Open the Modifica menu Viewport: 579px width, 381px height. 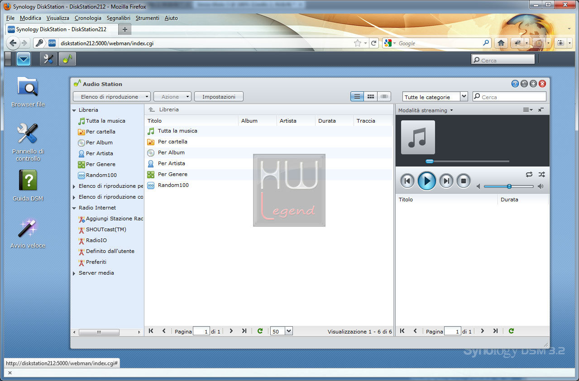(30, 18)
